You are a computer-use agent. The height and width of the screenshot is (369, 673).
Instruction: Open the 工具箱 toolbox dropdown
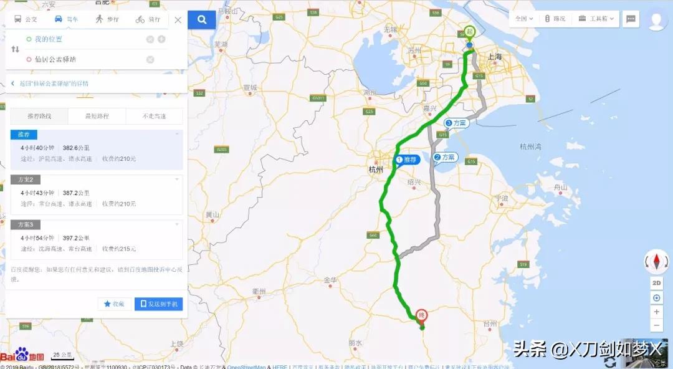pyautogui.click(x=596, y=19)
